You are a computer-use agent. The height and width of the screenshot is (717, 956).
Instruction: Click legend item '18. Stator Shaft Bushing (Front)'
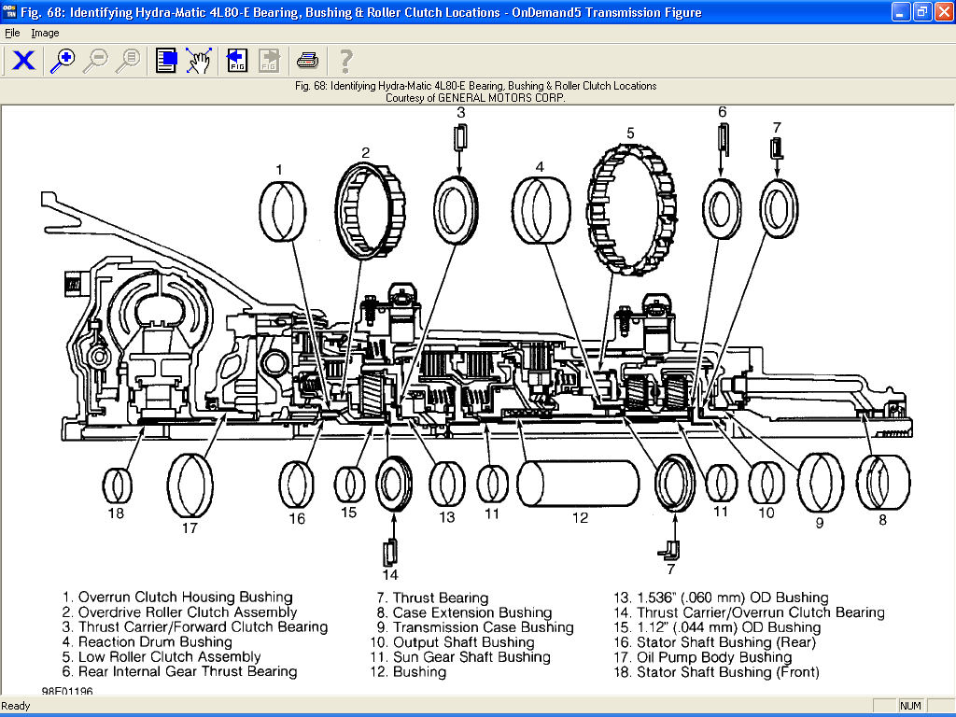click(x=716, y=672)
